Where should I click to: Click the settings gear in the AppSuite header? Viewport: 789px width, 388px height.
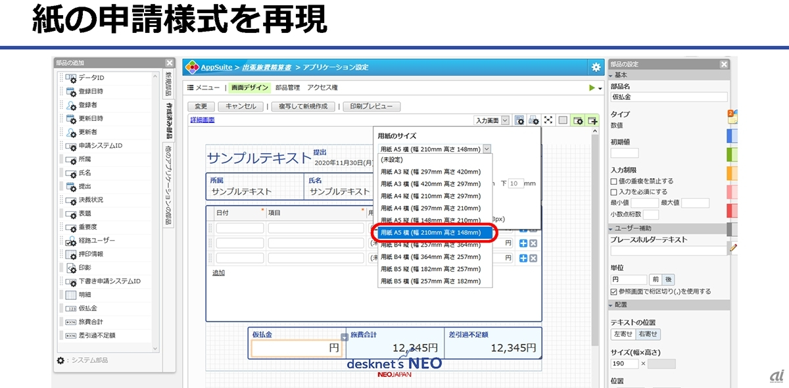coord(596,67)
